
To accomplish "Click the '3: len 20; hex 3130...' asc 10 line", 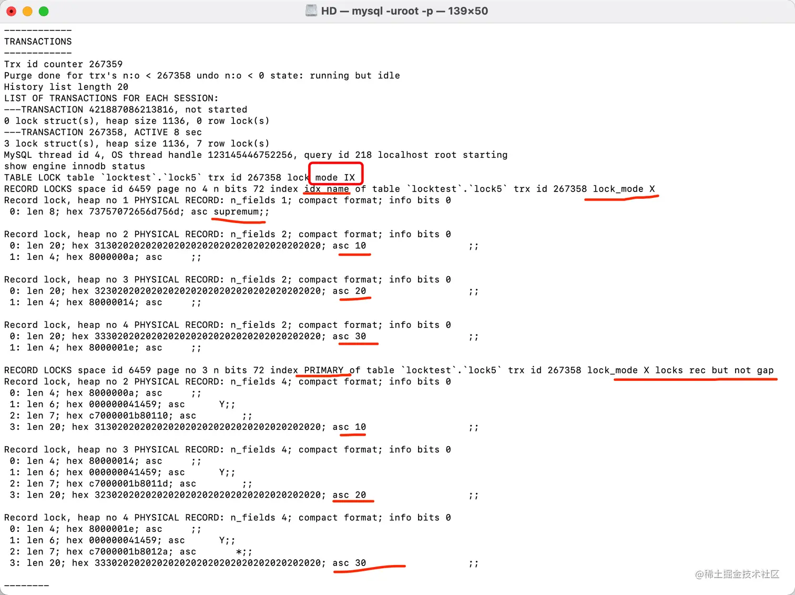I will pos(244,427).
